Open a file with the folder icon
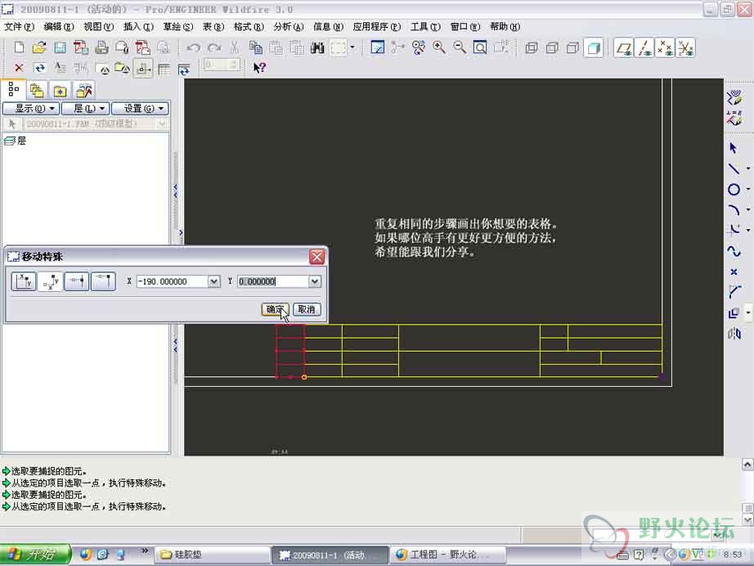This screenshot has width=754, height=566. coord(39,47)
